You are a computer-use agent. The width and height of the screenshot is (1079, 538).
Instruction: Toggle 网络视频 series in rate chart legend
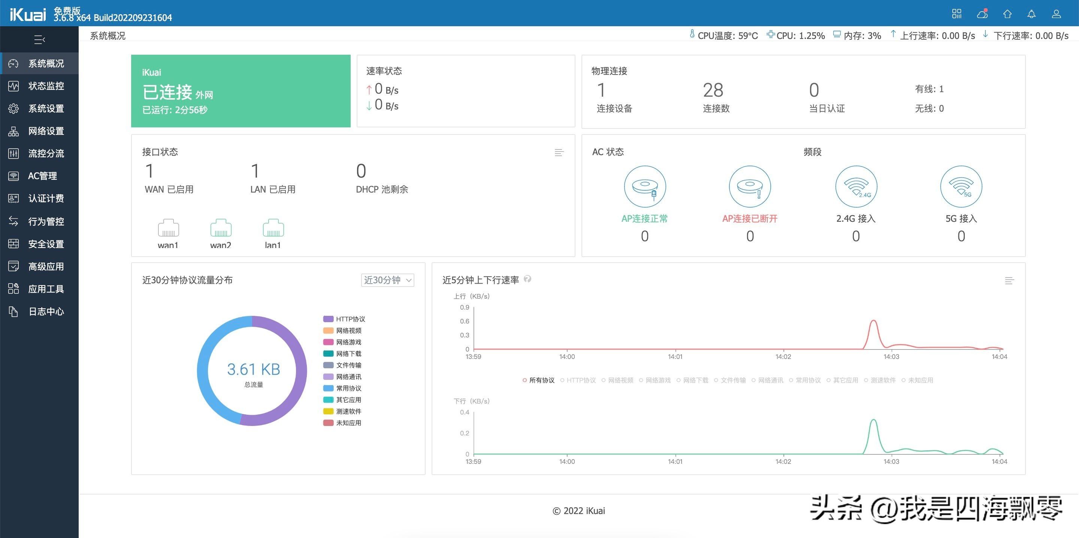tap(617, 380)
